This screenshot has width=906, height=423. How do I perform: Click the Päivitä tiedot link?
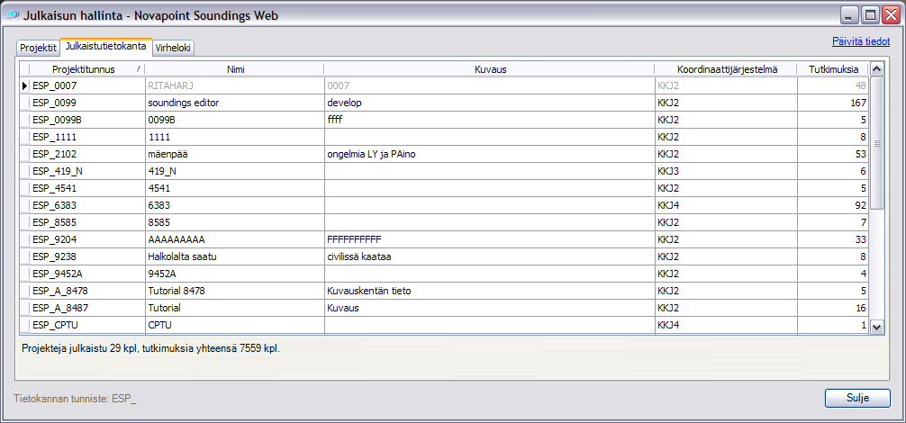pos(860,41)
